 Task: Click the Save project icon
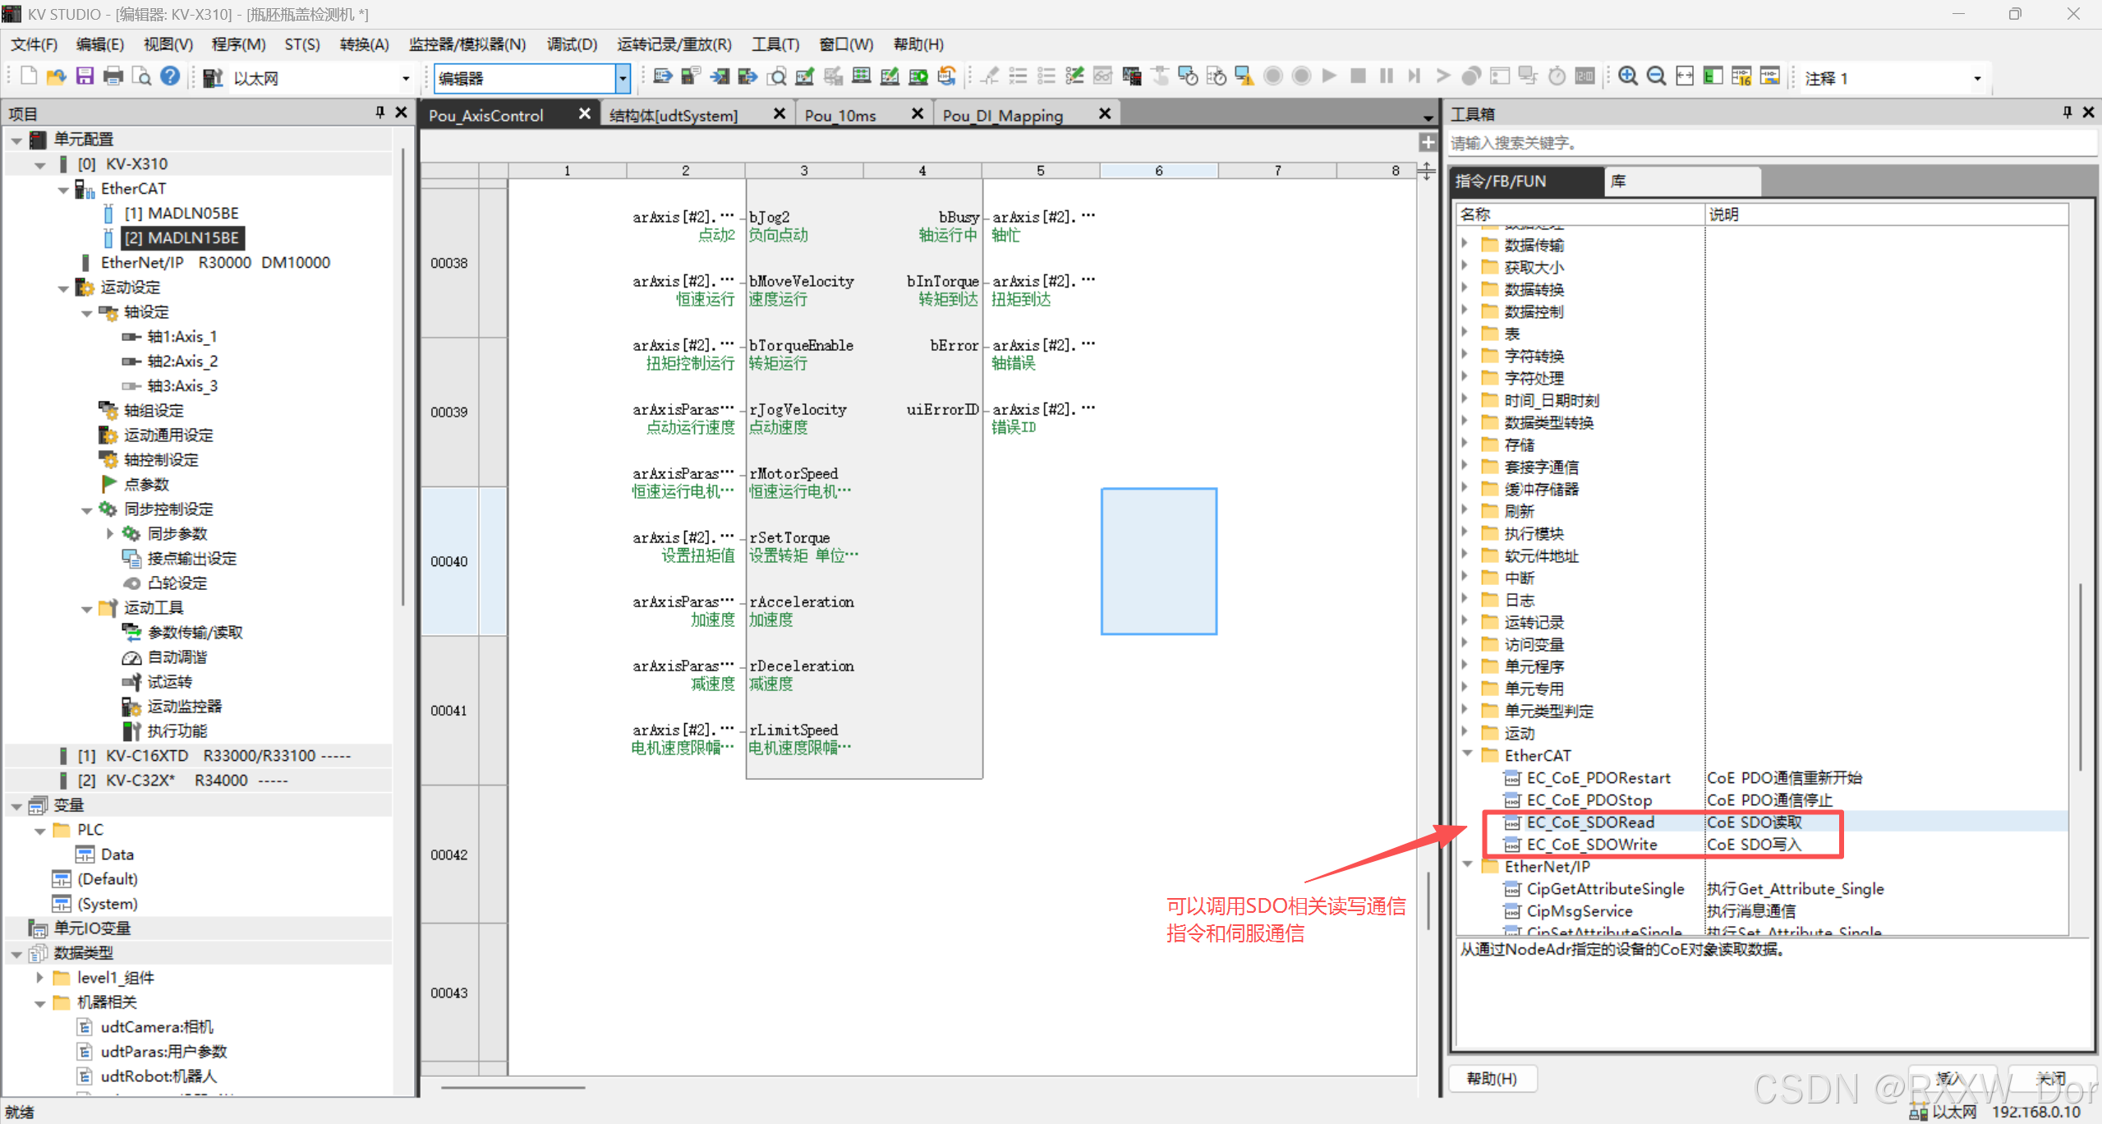click(85, 77)
